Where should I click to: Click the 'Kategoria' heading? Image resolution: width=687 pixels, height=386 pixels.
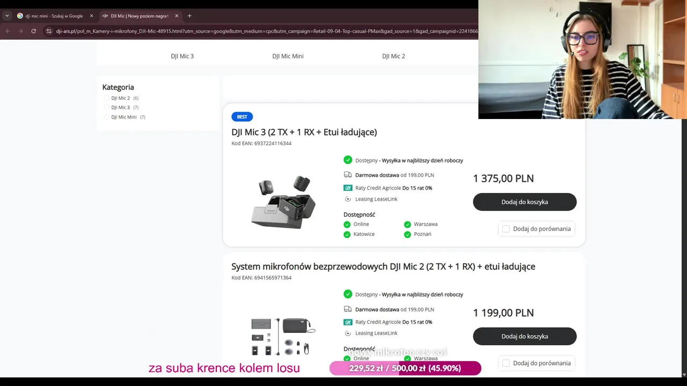(x=118, y=87)
